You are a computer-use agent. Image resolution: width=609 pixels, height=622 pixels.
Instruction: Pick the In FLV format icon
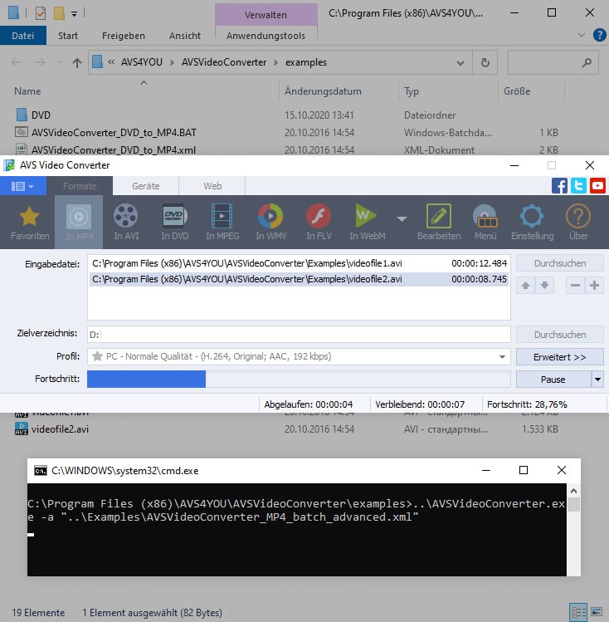coord(319,222)
